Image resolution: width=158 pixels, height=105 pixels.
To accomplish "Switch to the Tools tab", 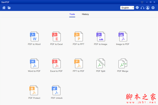I will coord(72,14).
